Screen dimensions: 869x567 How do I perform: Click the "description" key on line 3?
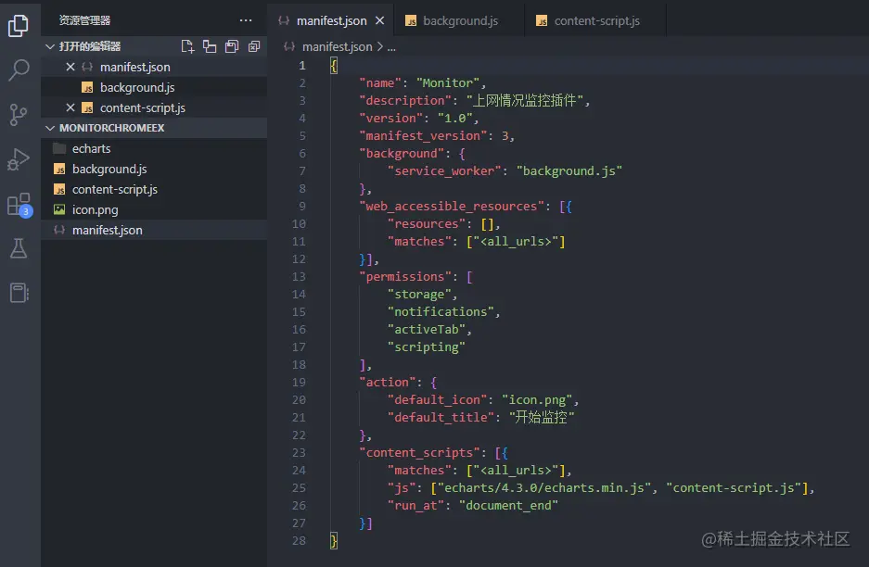point(405,101)
